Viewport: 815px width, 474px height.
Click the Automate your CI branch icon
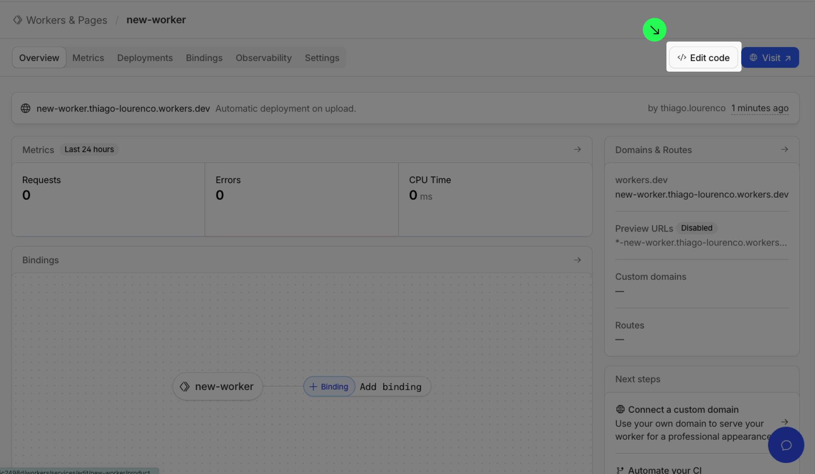(620, 470)
